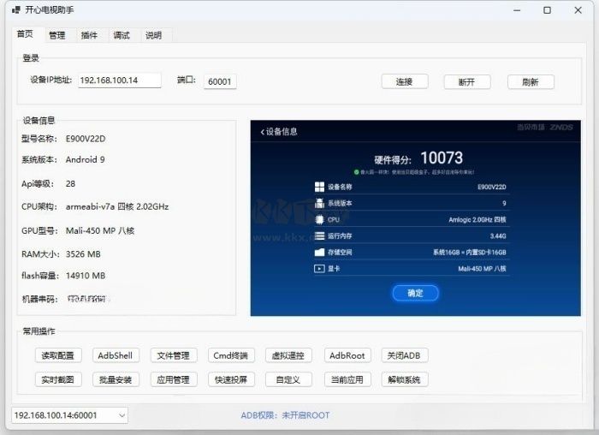The height and width of the screenshot is (435, 599).
Task: Click the GPU型号 value Mali-450 MP 八核
Action: tap(100, 230)
